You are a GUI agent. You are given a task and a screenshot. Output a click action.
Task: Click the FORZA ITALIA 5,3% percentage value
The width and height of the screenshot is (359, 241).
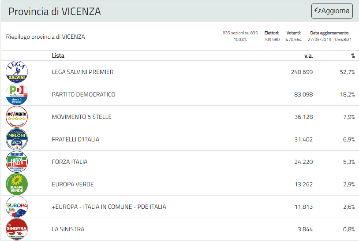click(347, 162)
